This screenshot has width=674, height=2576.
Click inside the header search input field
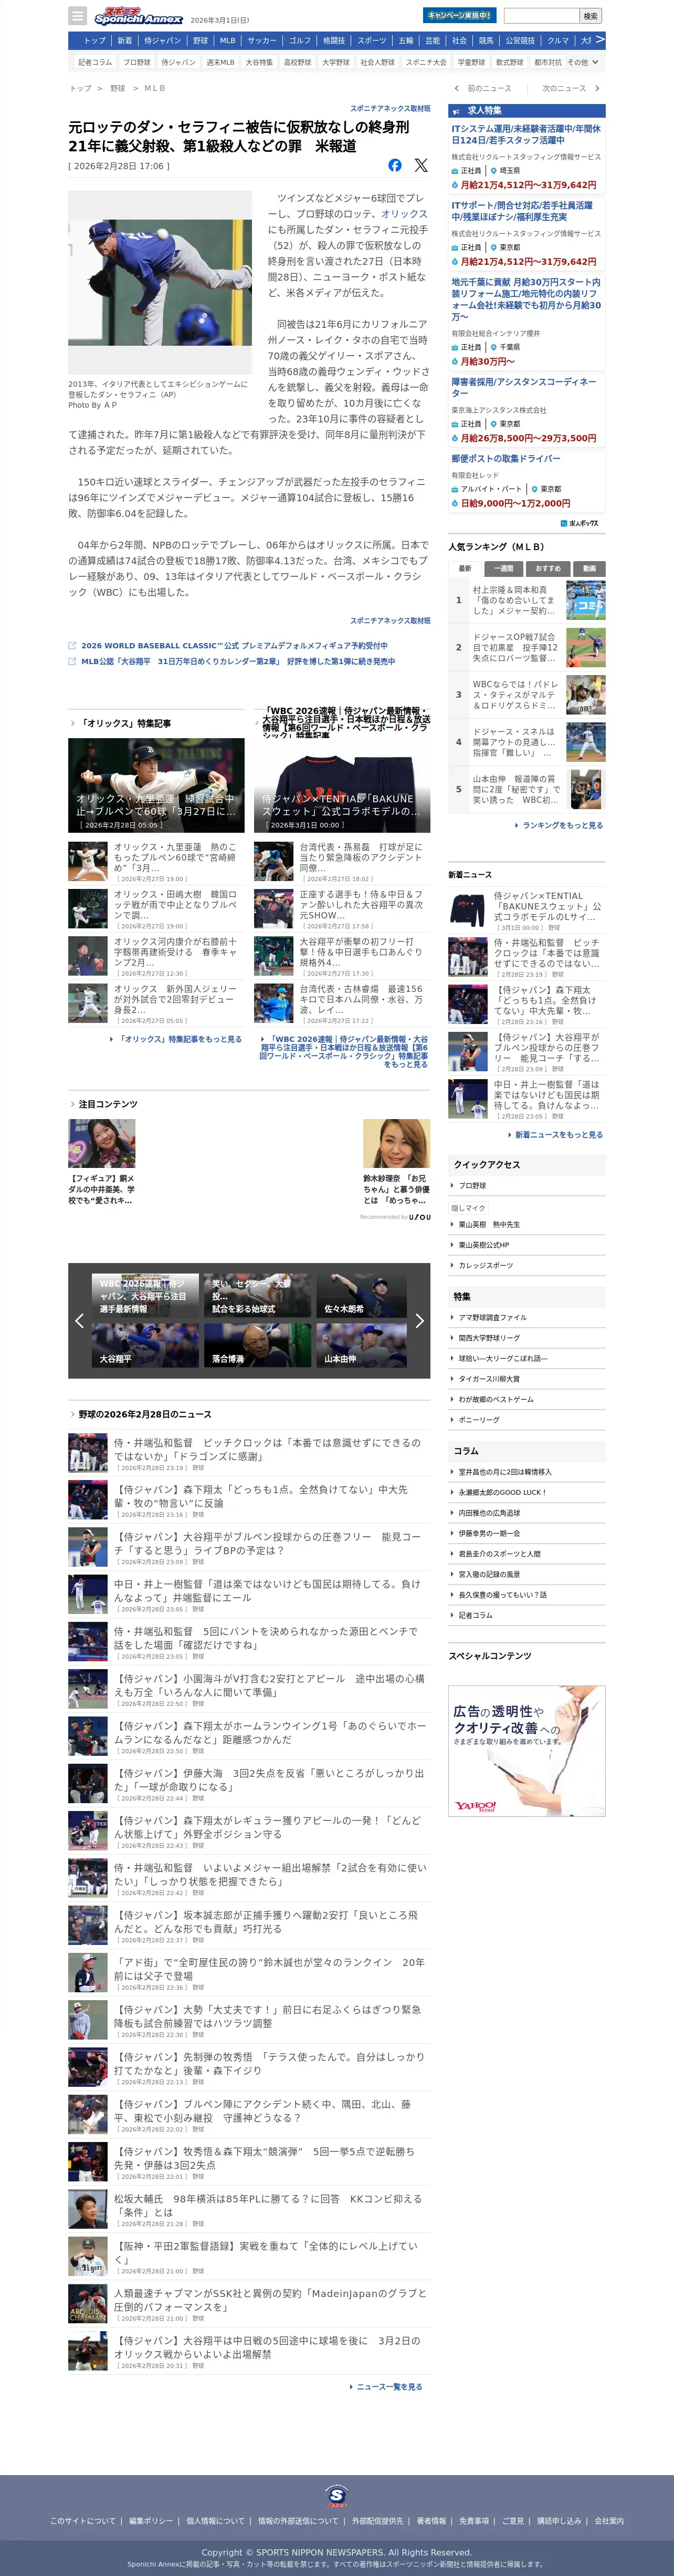(x=541, y=16)
